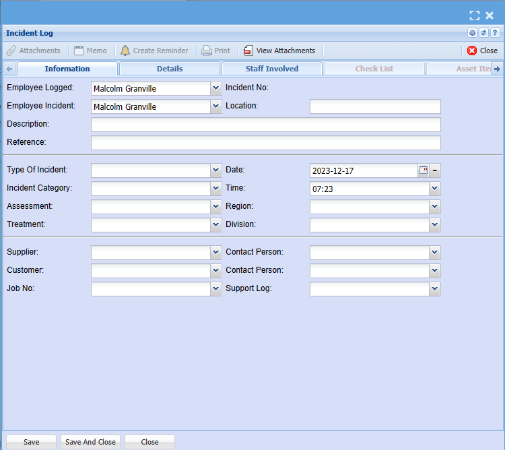This screenshot has height=450, width=505.
Task: Click the Create Reminder bell icon
Action: click(x=125, y=51)
